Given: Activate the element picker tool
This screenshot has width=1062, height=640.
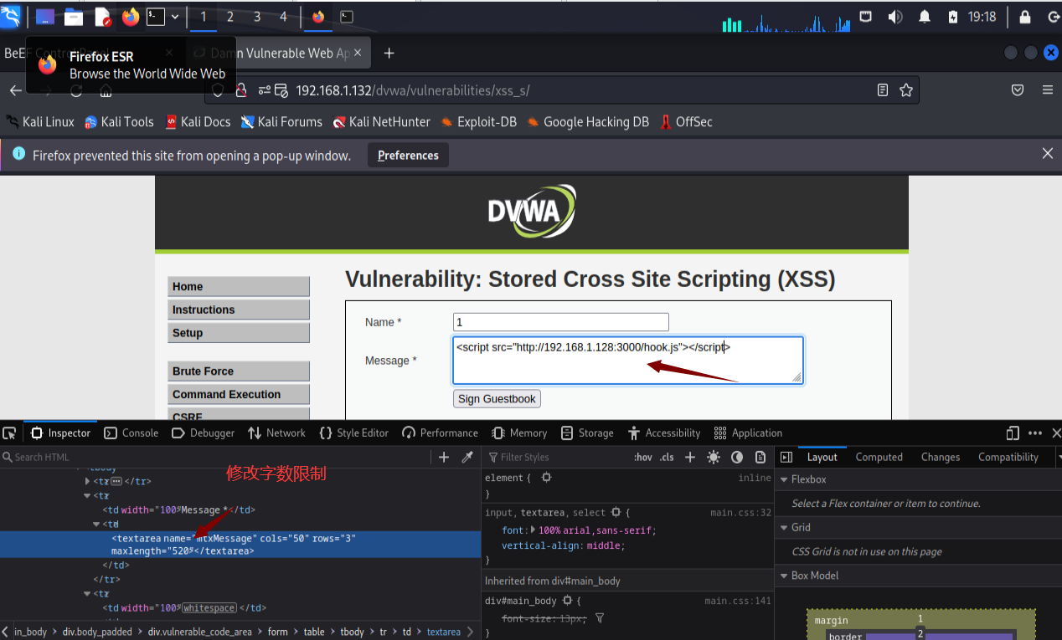Looking at the screenshot, I should tap(9, 433).
